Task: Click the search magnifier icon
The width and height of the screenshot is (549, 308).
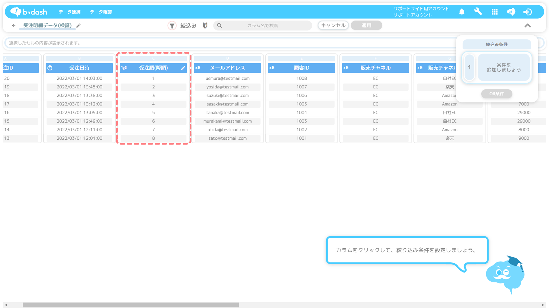Action: pyautogui.click(x=220, y=25)
